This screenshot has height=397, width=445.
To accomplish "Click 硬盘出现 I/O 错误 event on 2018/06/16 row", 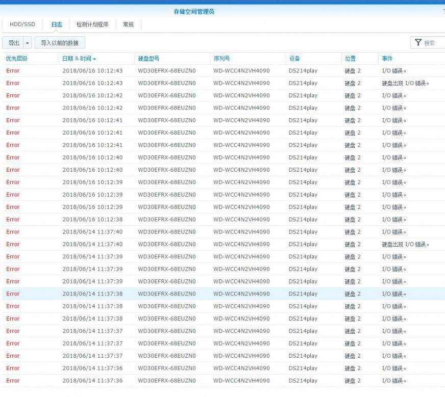I will (405, 83).
